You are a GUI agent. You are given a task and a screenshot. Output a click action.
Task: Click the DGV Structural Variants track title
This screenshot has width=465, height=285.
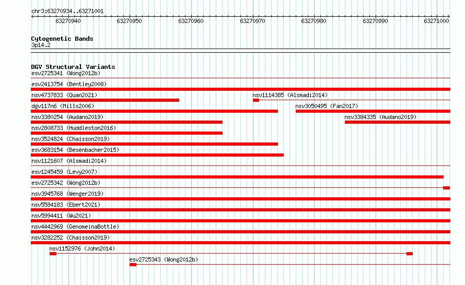point(73,67)
